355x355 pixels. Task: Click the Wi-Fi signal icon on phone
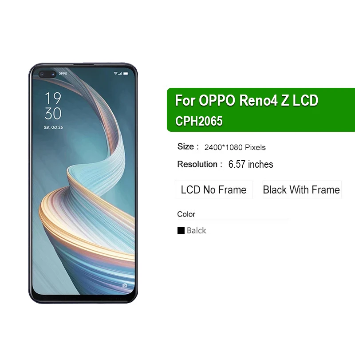pos(115,73)
